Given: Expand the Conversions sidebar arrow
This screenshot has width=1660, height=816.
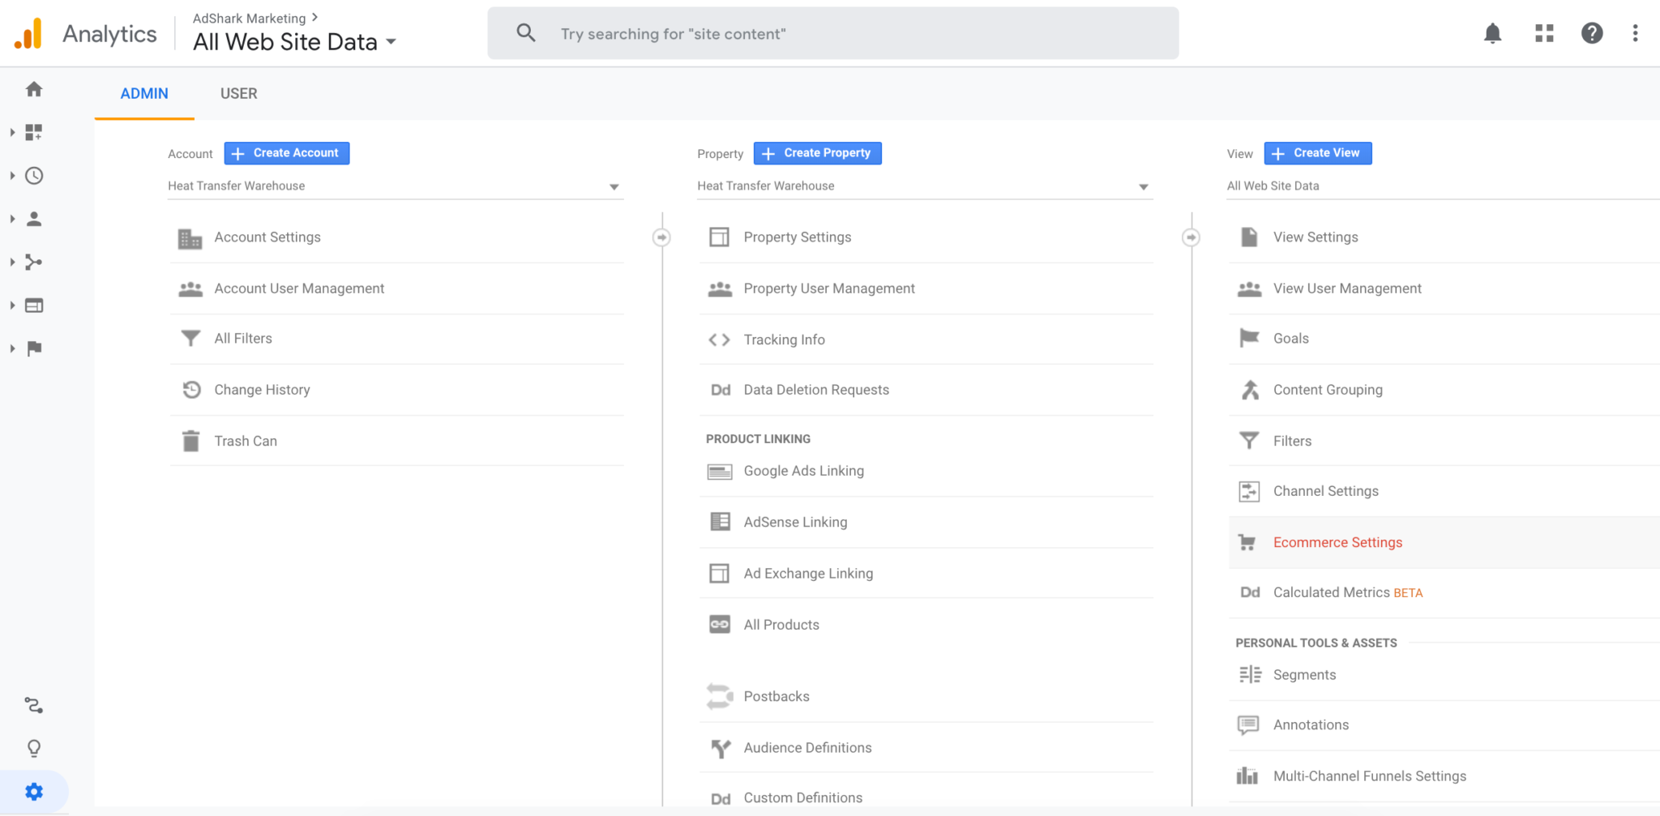Looking at the screenshot, I should [12, 348].
